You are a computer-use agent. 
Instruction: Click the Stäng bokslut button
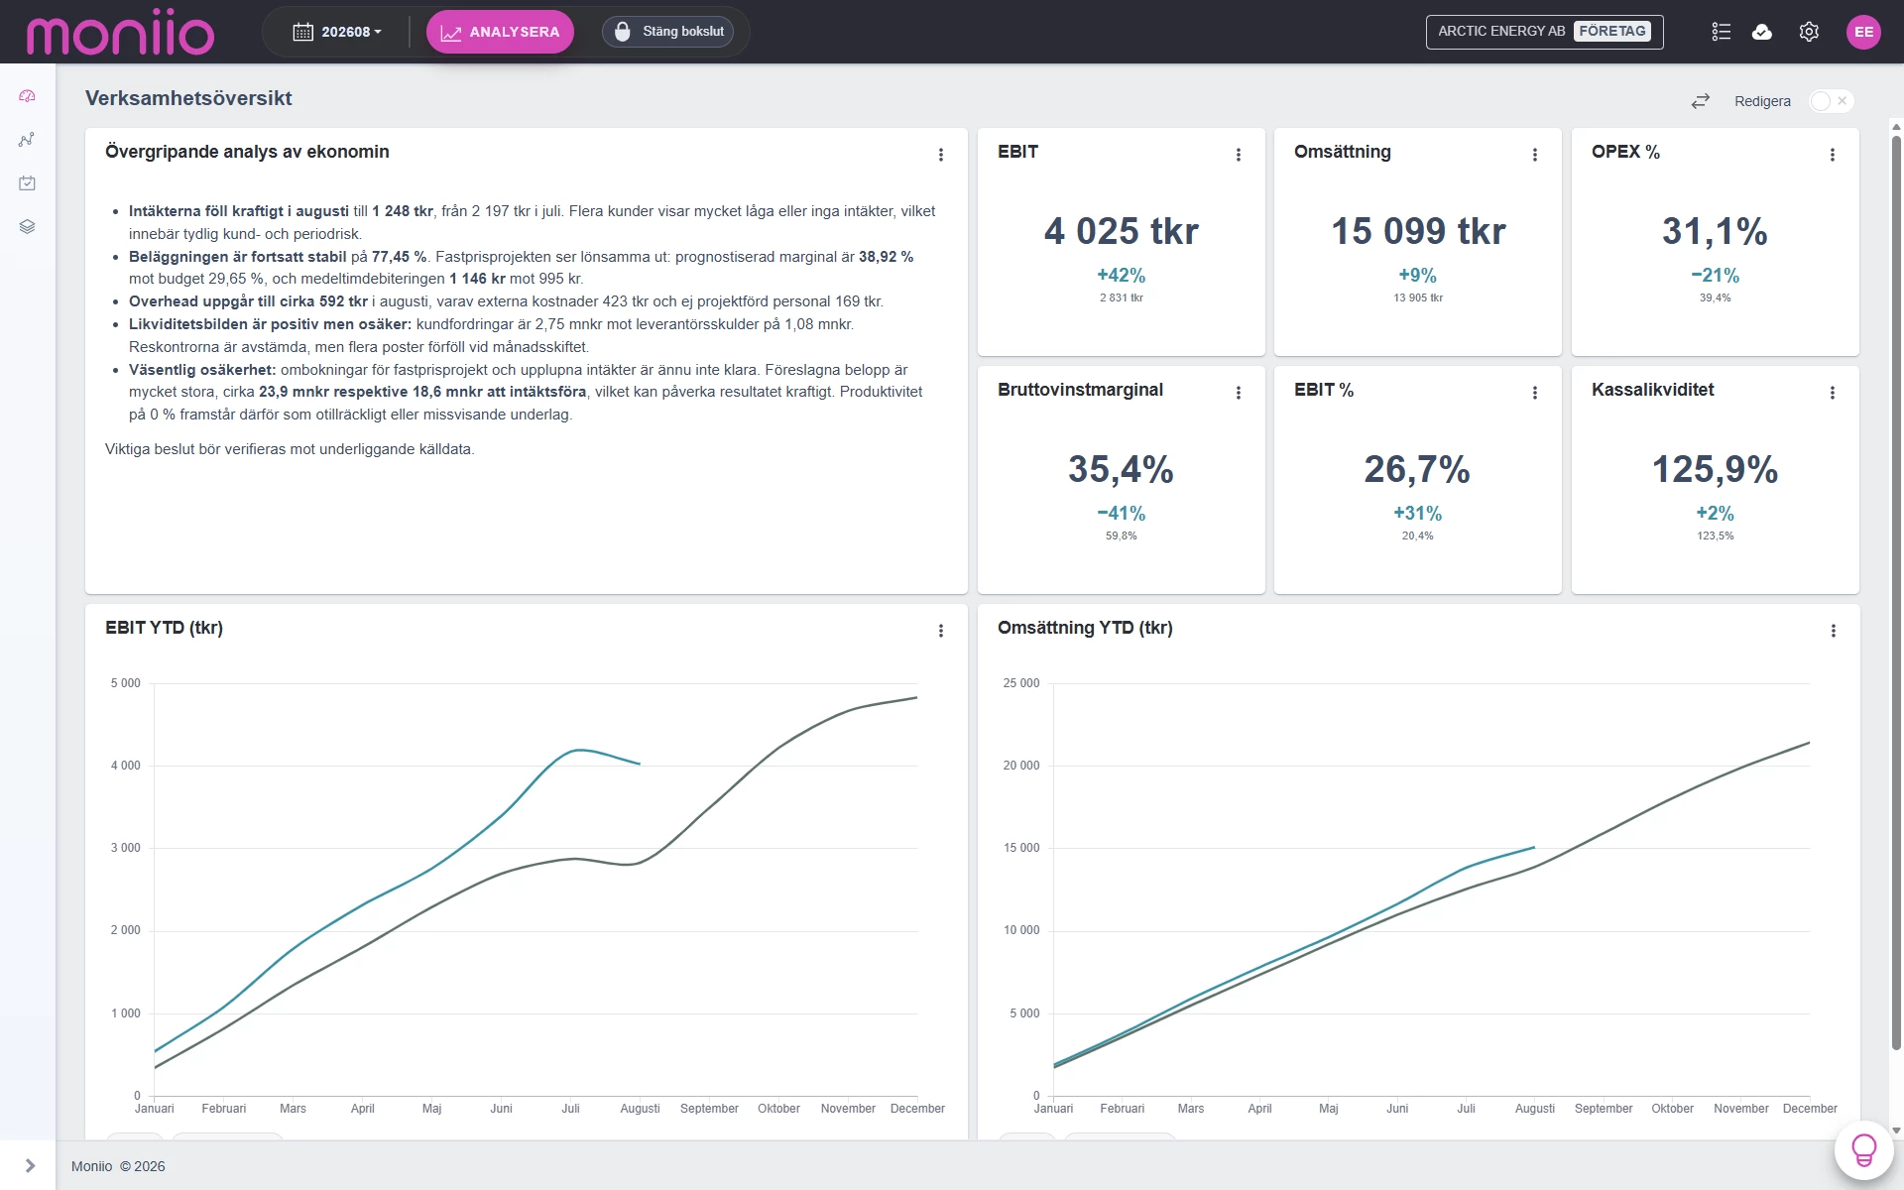coord(667,32)
